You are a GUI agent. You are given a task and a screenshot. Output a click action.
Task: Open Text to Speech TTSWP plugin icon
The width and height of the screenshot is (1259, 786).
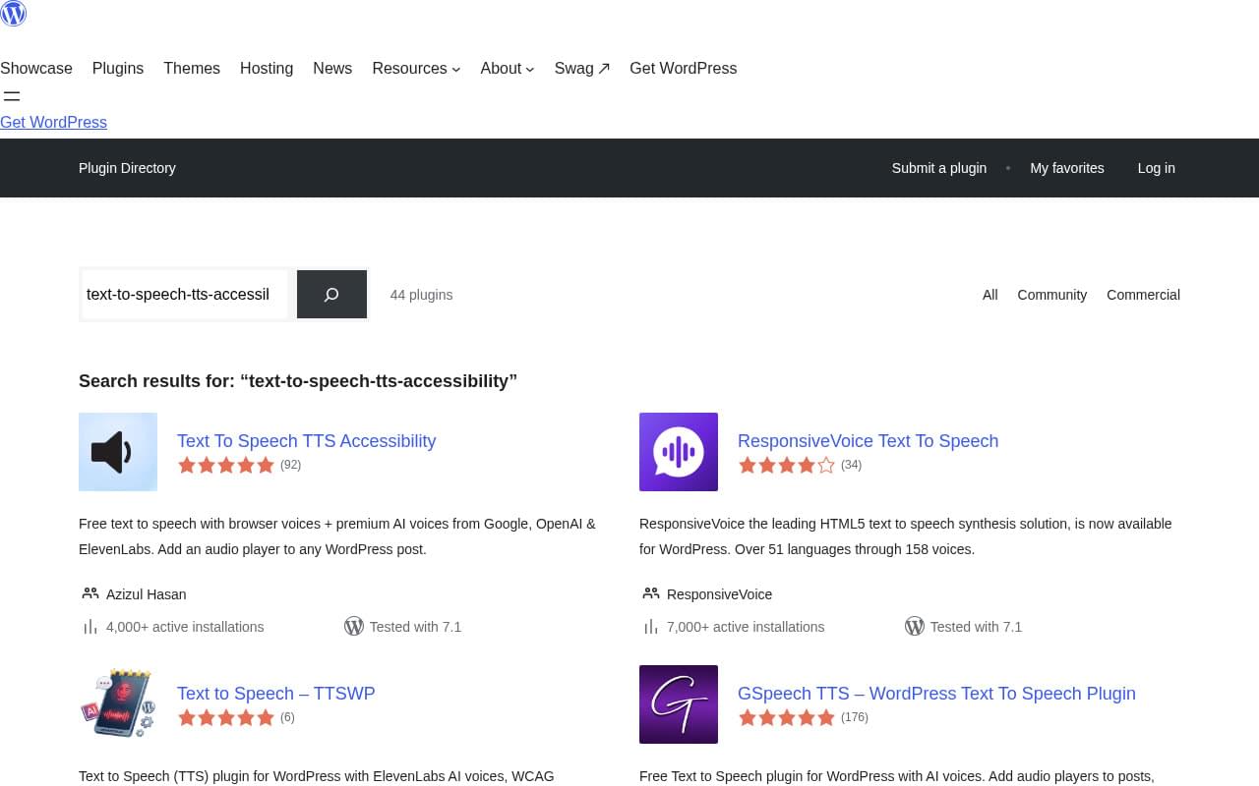(118, 704)
